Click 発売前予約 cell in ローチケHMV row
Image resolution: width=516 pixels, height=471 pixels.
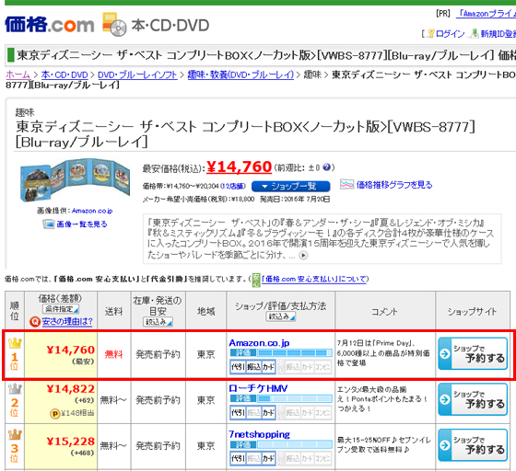[x=158, y=400]
